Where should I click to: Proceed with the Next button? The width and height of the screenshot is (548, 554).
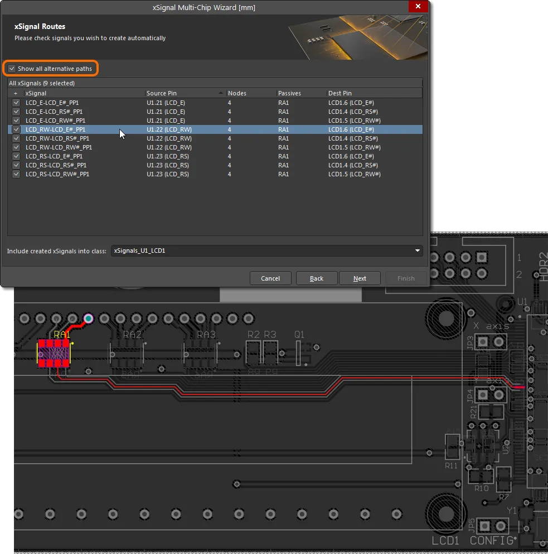pos(360,278)
